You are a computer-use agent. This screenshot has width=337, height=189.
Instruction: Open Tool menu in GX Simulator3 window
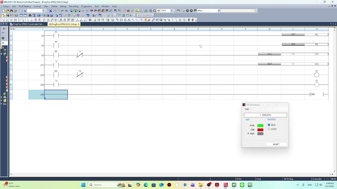coord(247,109)
